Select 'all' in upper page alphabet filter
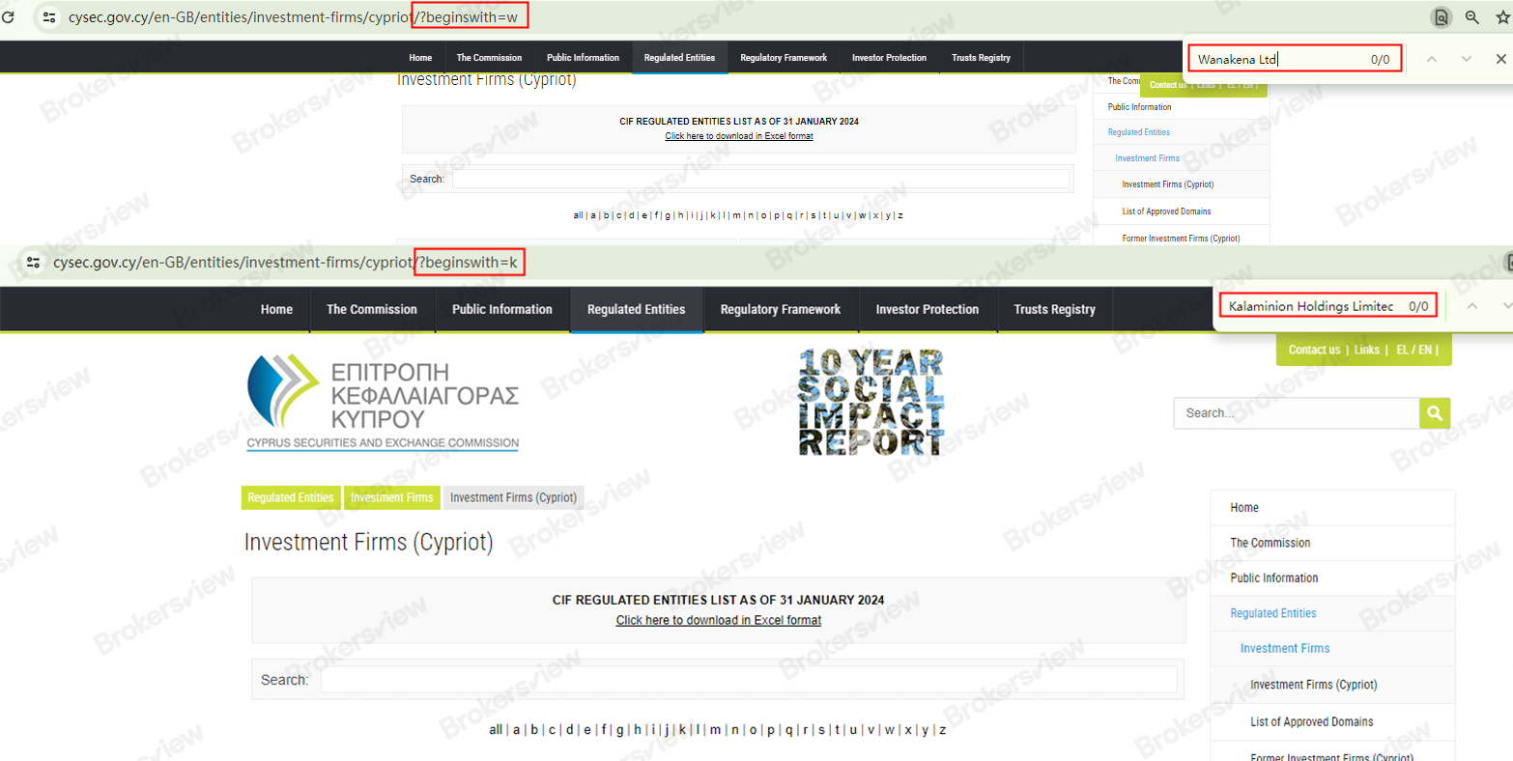 [x=578, y=215]
